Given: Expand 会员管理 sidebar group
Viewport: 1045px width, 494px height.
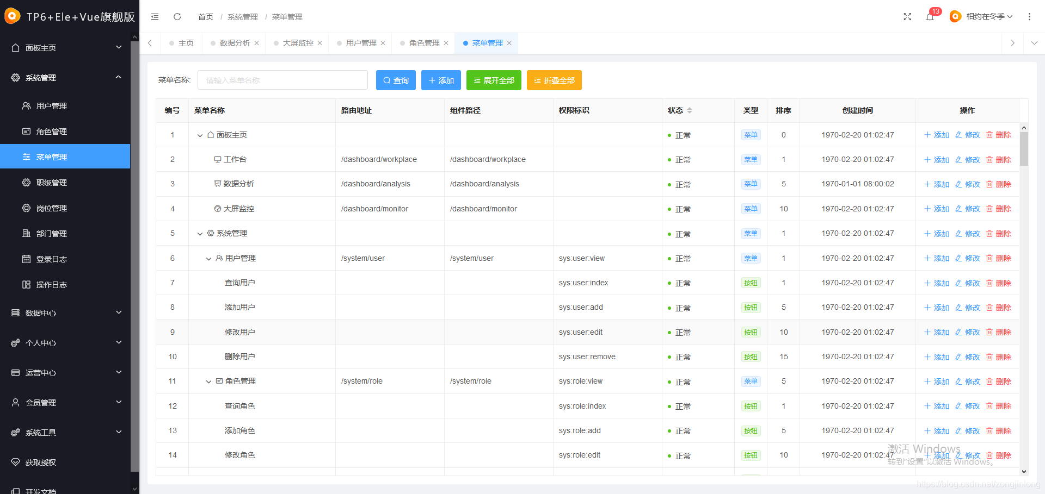Looking at the screenshot, I should 65,403.
